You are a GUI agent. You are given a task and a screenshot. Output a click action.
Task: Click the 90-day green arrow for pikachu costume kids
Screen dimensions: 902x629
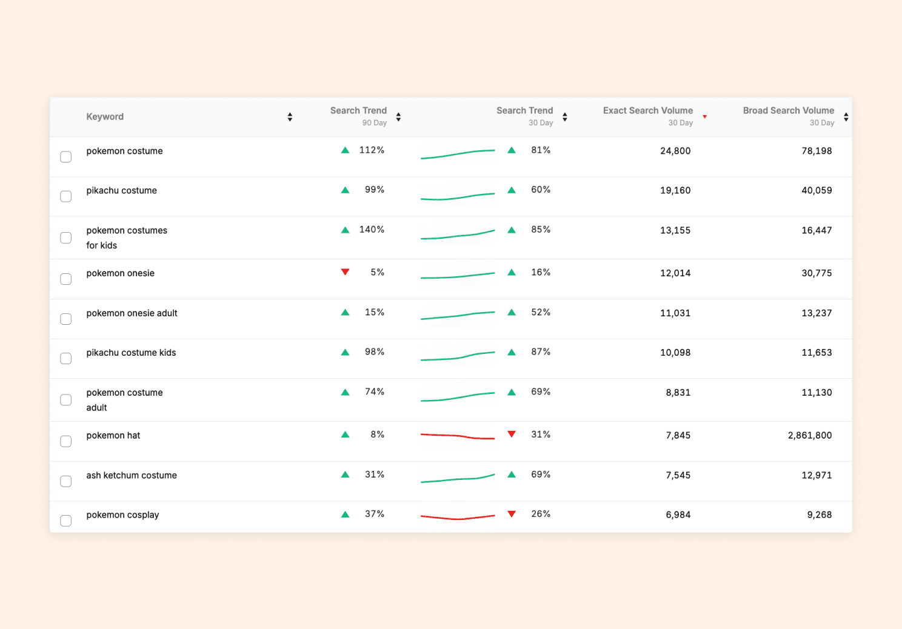click(345, 352)
